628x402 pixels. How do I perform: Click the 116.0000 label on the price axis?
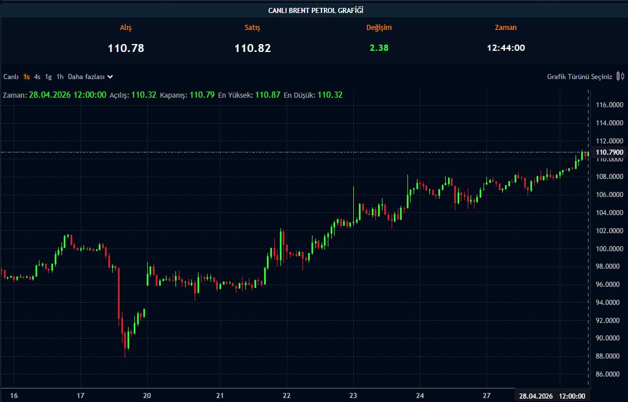tap(609, 105)
